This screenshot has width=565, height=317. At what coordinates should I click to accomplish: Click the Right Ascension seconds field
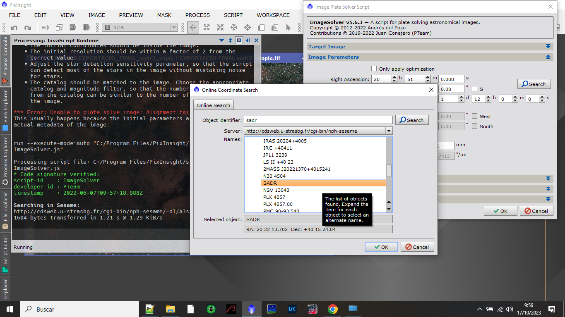click(x=451, y=79)
